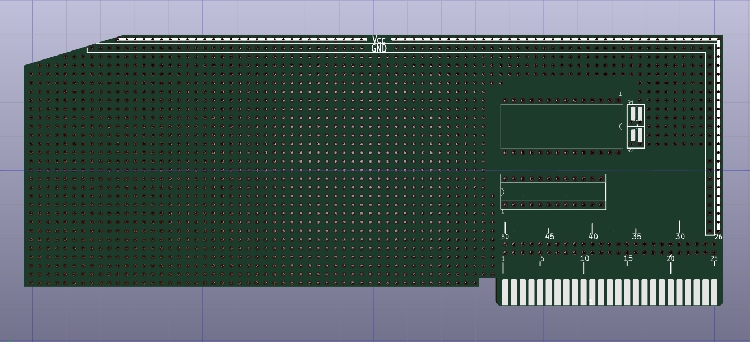This screenshot has height=342, width=750.
Task: Click the Vcc silkscreen label
Action: [x=379, y=40]
